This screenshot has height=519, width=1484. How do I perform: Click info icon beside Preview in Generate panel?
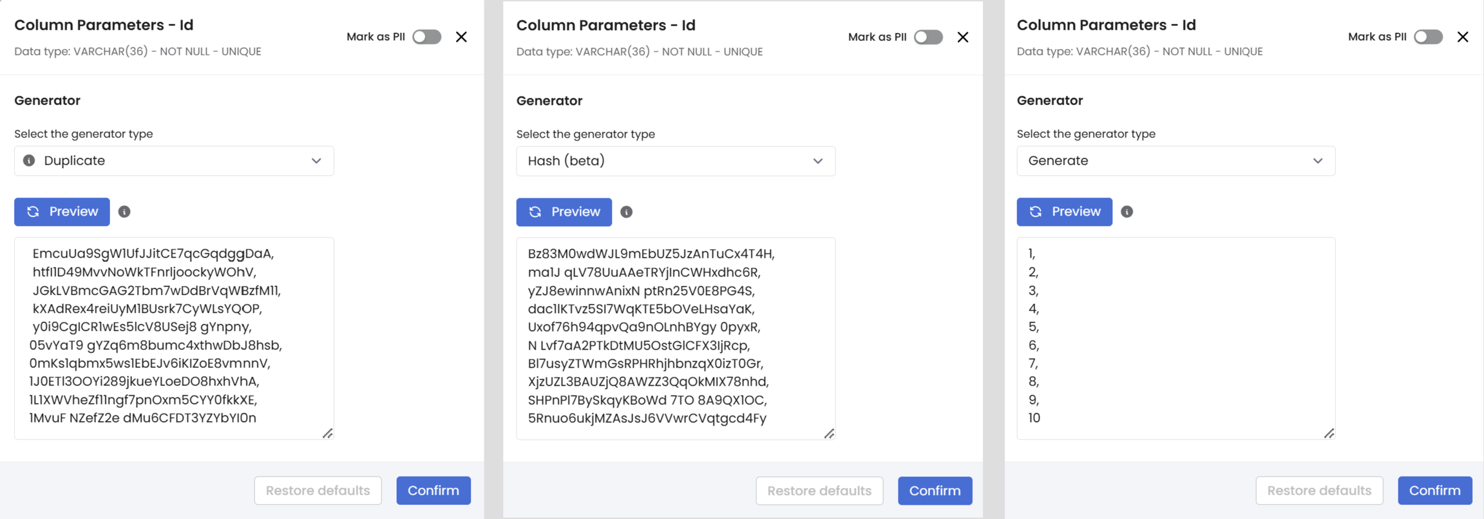coord(1127,212)
